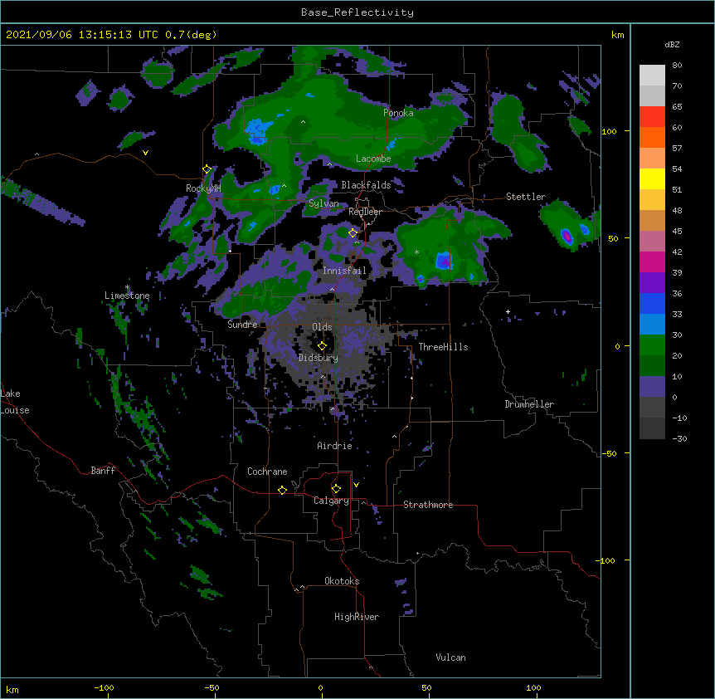Click the Ponoka city label
This screenshot has width=715, height=699.
[x=398, y=113]
